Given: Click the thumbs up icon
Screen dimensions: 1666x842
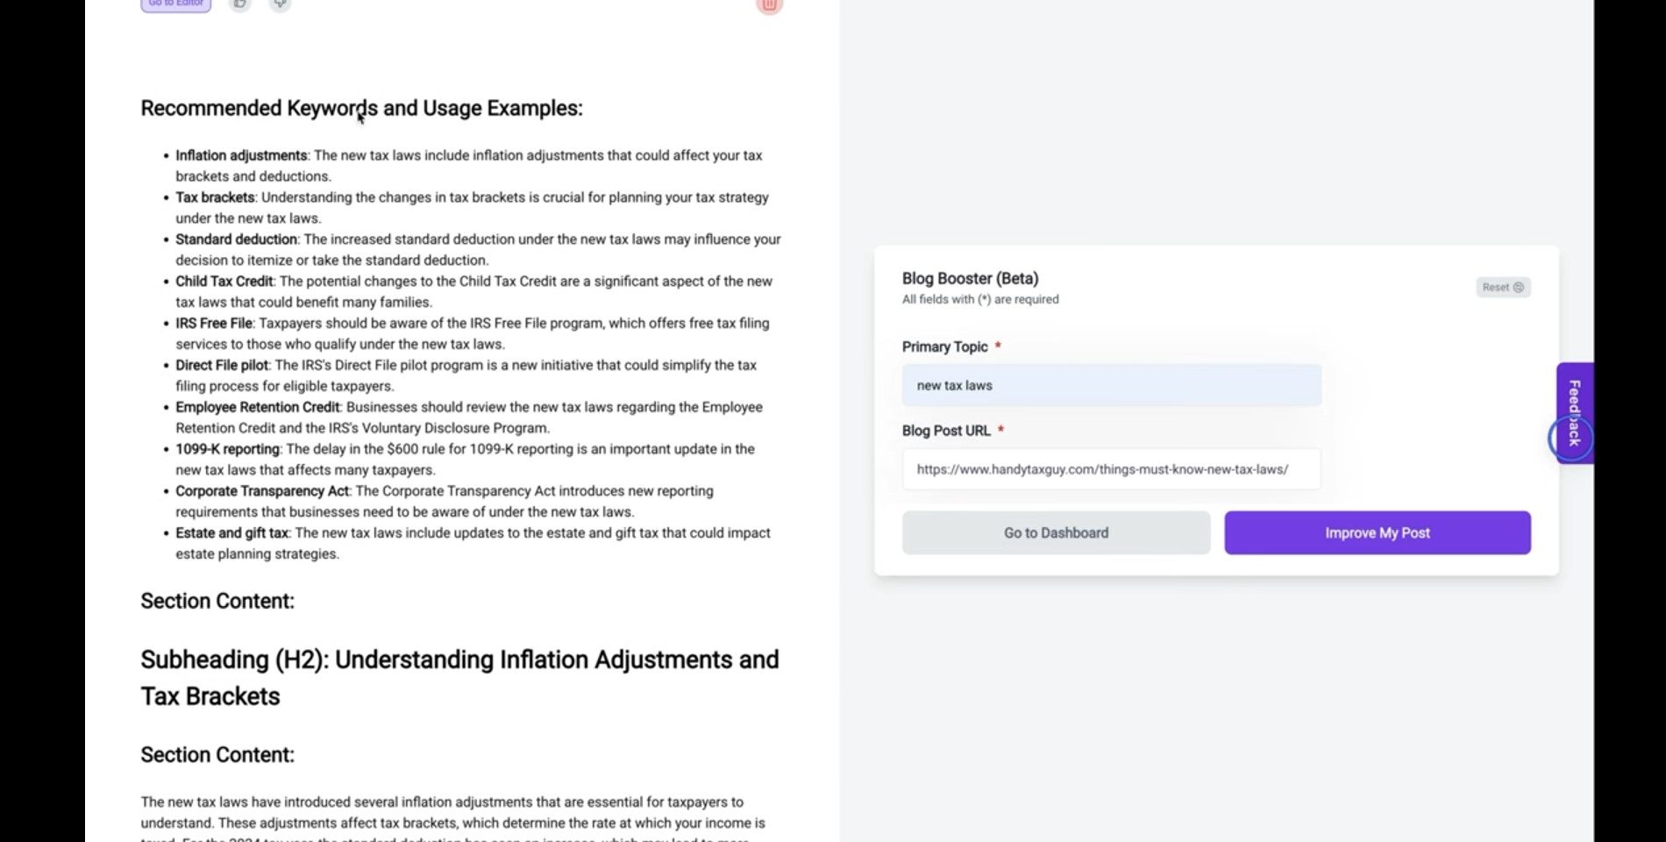Looking at the screenshot, I should (x=239, y=4).
